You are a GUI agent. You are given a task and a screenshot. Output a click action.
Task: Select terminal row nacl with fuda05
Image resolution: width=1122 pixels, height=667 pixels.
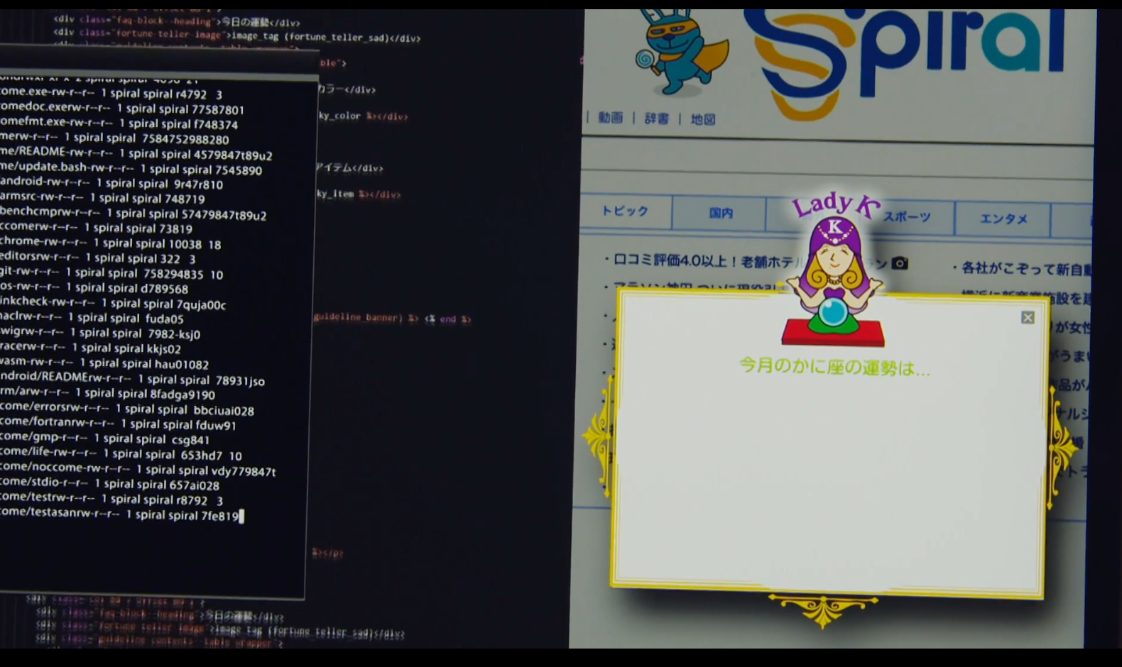click(92, 319)
